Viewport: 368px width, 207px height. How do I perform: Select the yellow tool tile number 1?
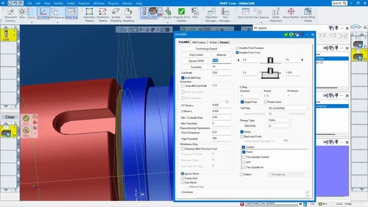[x=9, y=35]
